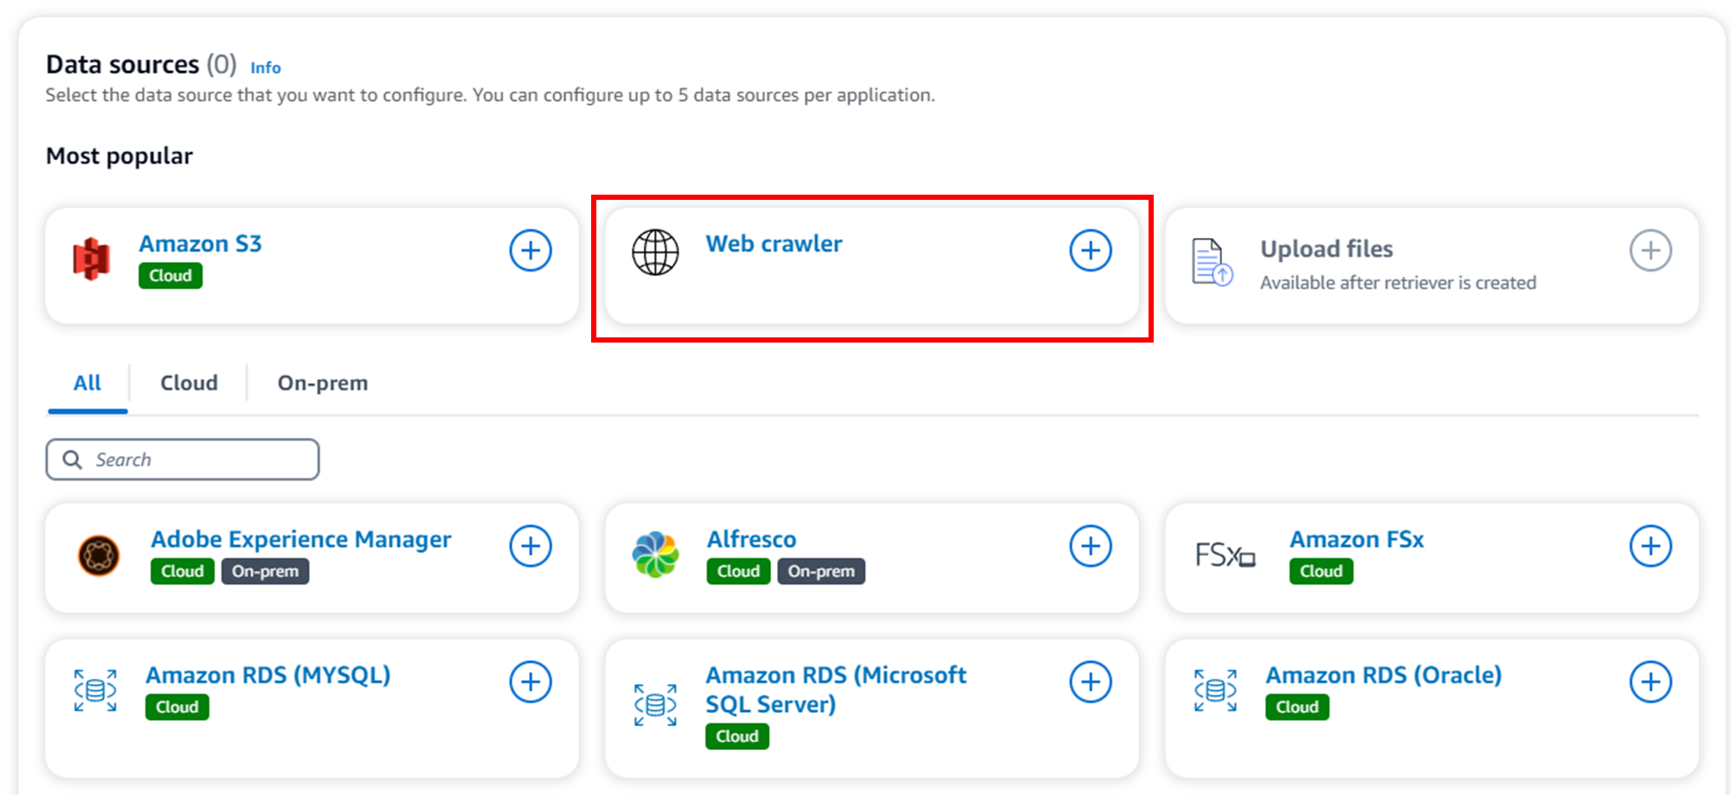Click the On-prem badge under Adobe Experience Manager
The width and height of the screenshot is (1731, 795).
pos(265,572)
